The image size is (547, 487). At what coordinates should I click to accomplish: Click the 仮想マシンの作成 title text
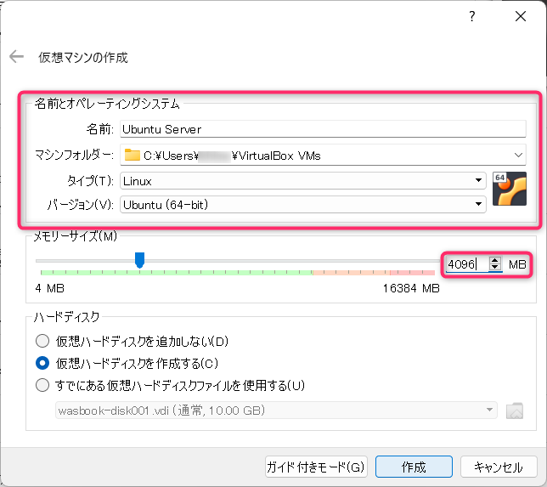click(83, 57)
